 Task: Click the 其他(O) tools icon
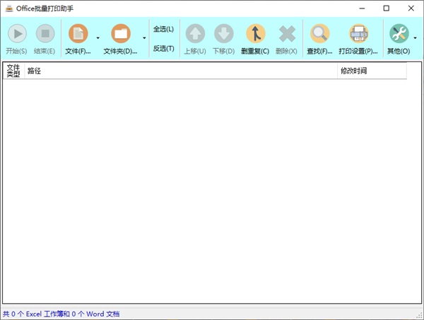399,34
